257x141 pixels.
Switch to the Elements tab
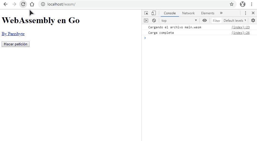click(x=208, y=13)
